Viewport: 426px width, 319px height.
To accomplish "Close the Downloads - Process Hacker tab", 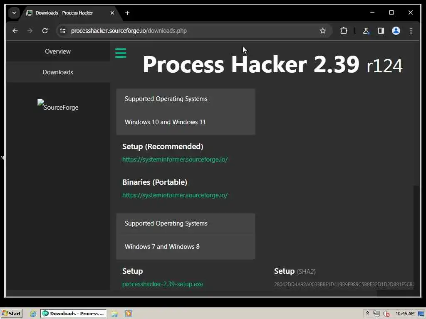I will click(x=112, y=13).
